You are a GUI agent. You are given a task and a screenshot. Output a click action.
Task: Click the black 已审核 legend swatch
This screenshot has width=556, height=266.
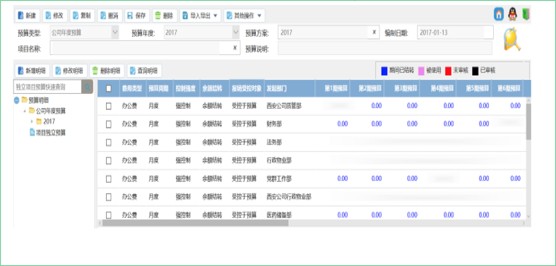click(475, 71)
